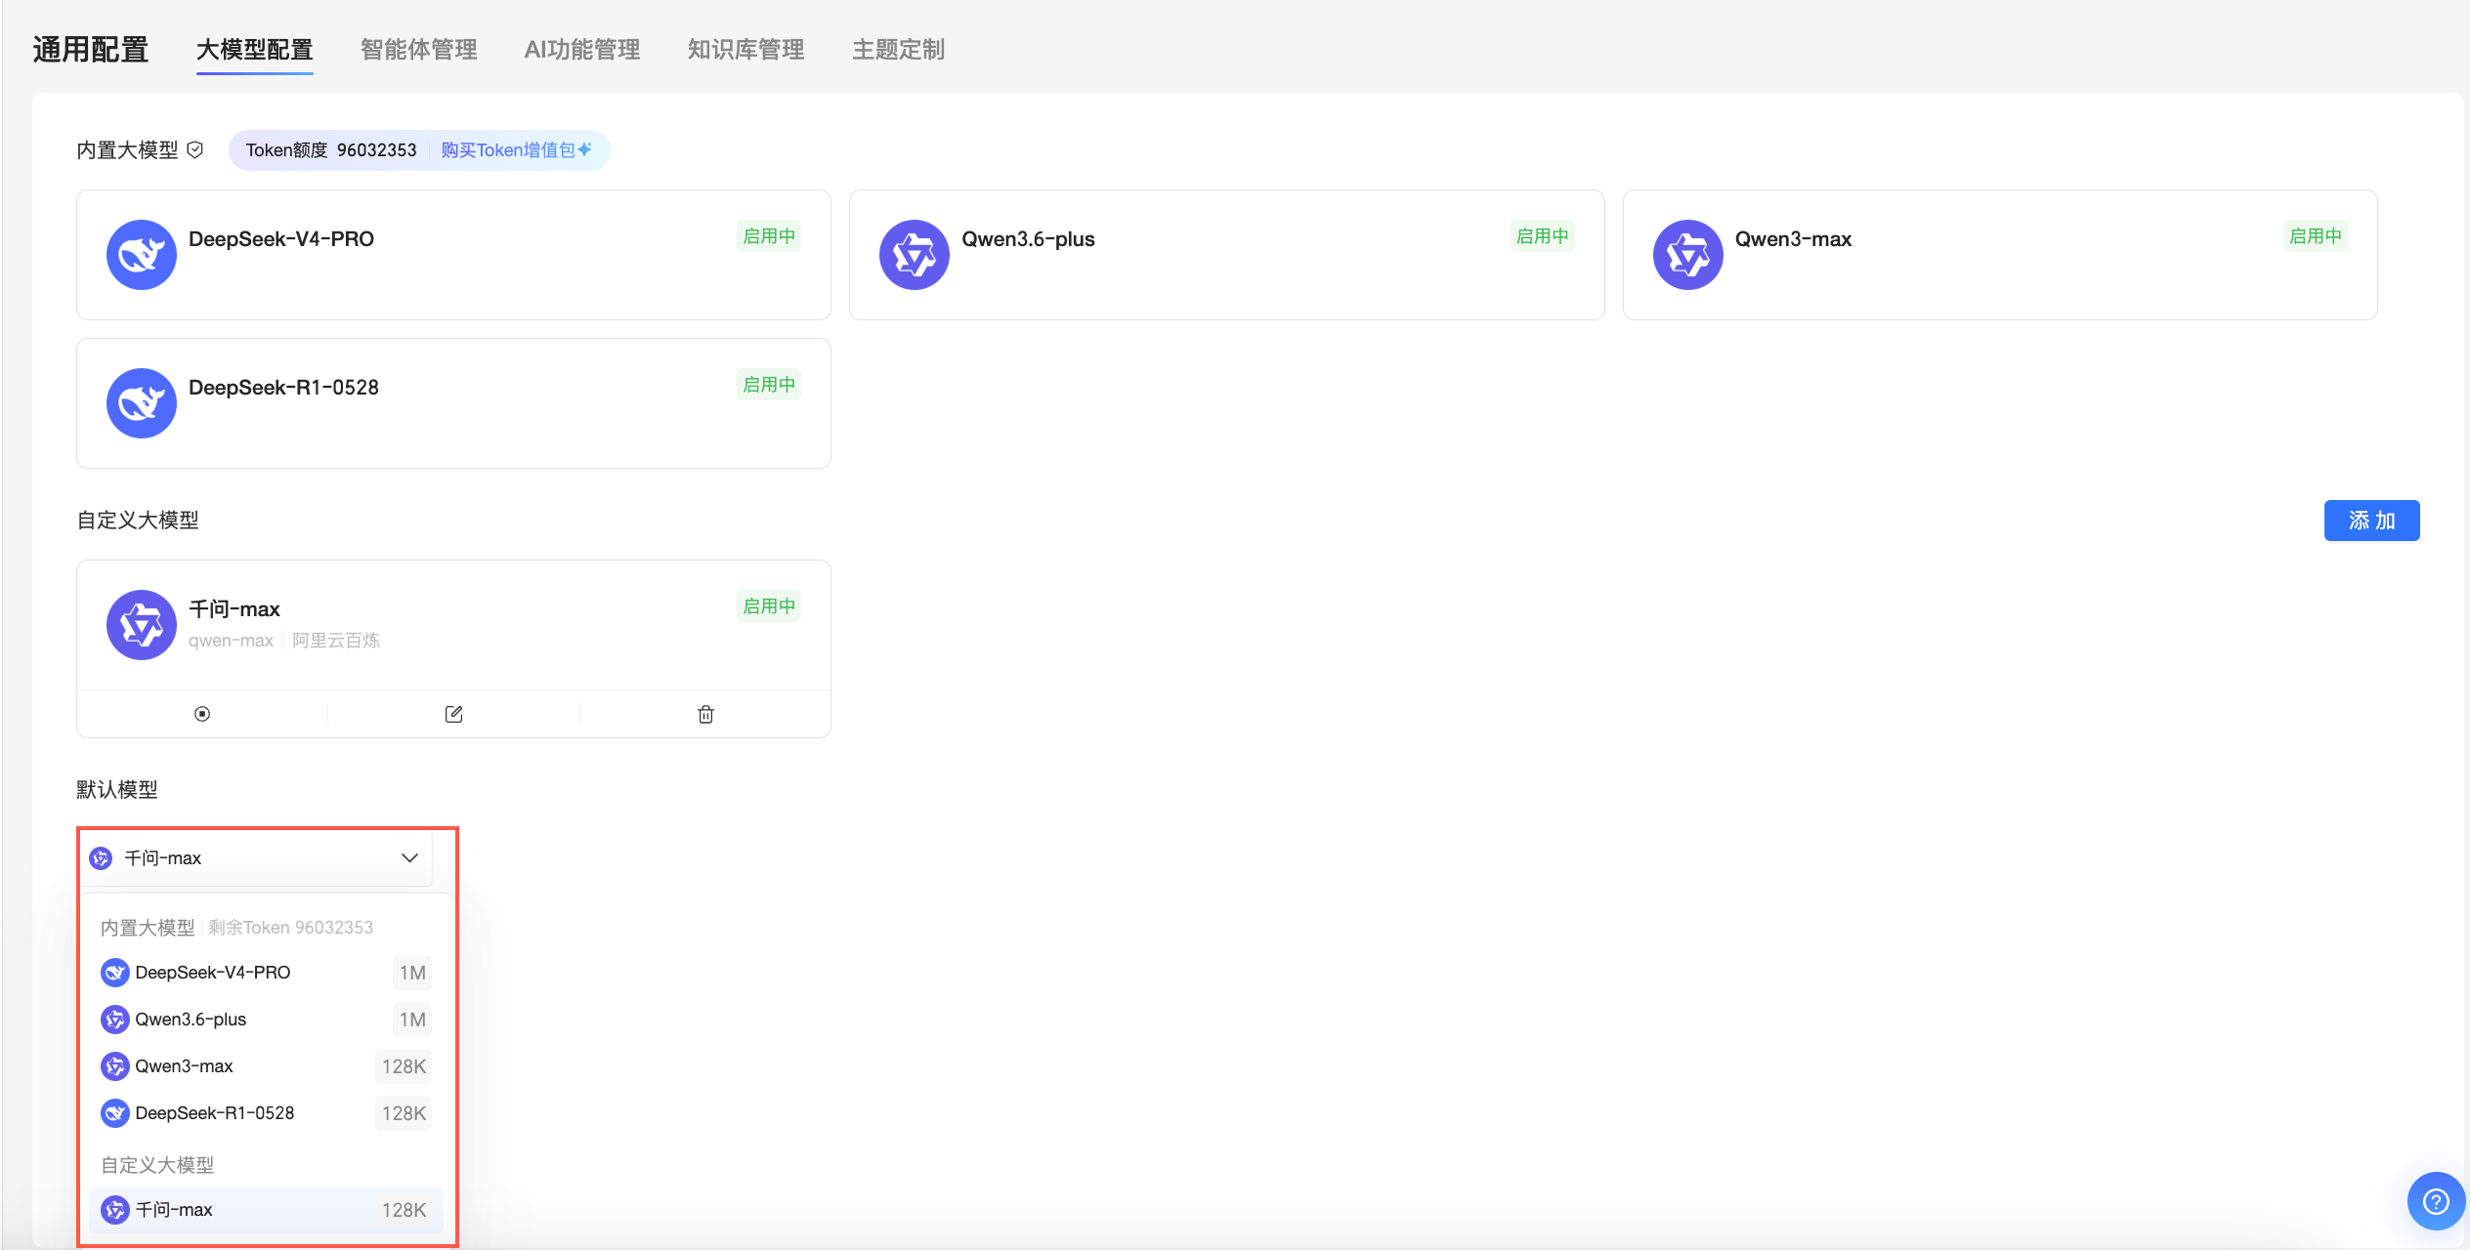Open the 知识库管理 tab
2470x1250 pixels.
[x=746, y=50]
